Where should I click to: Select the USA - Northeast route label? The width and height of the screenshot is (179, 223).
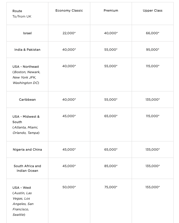25,66
